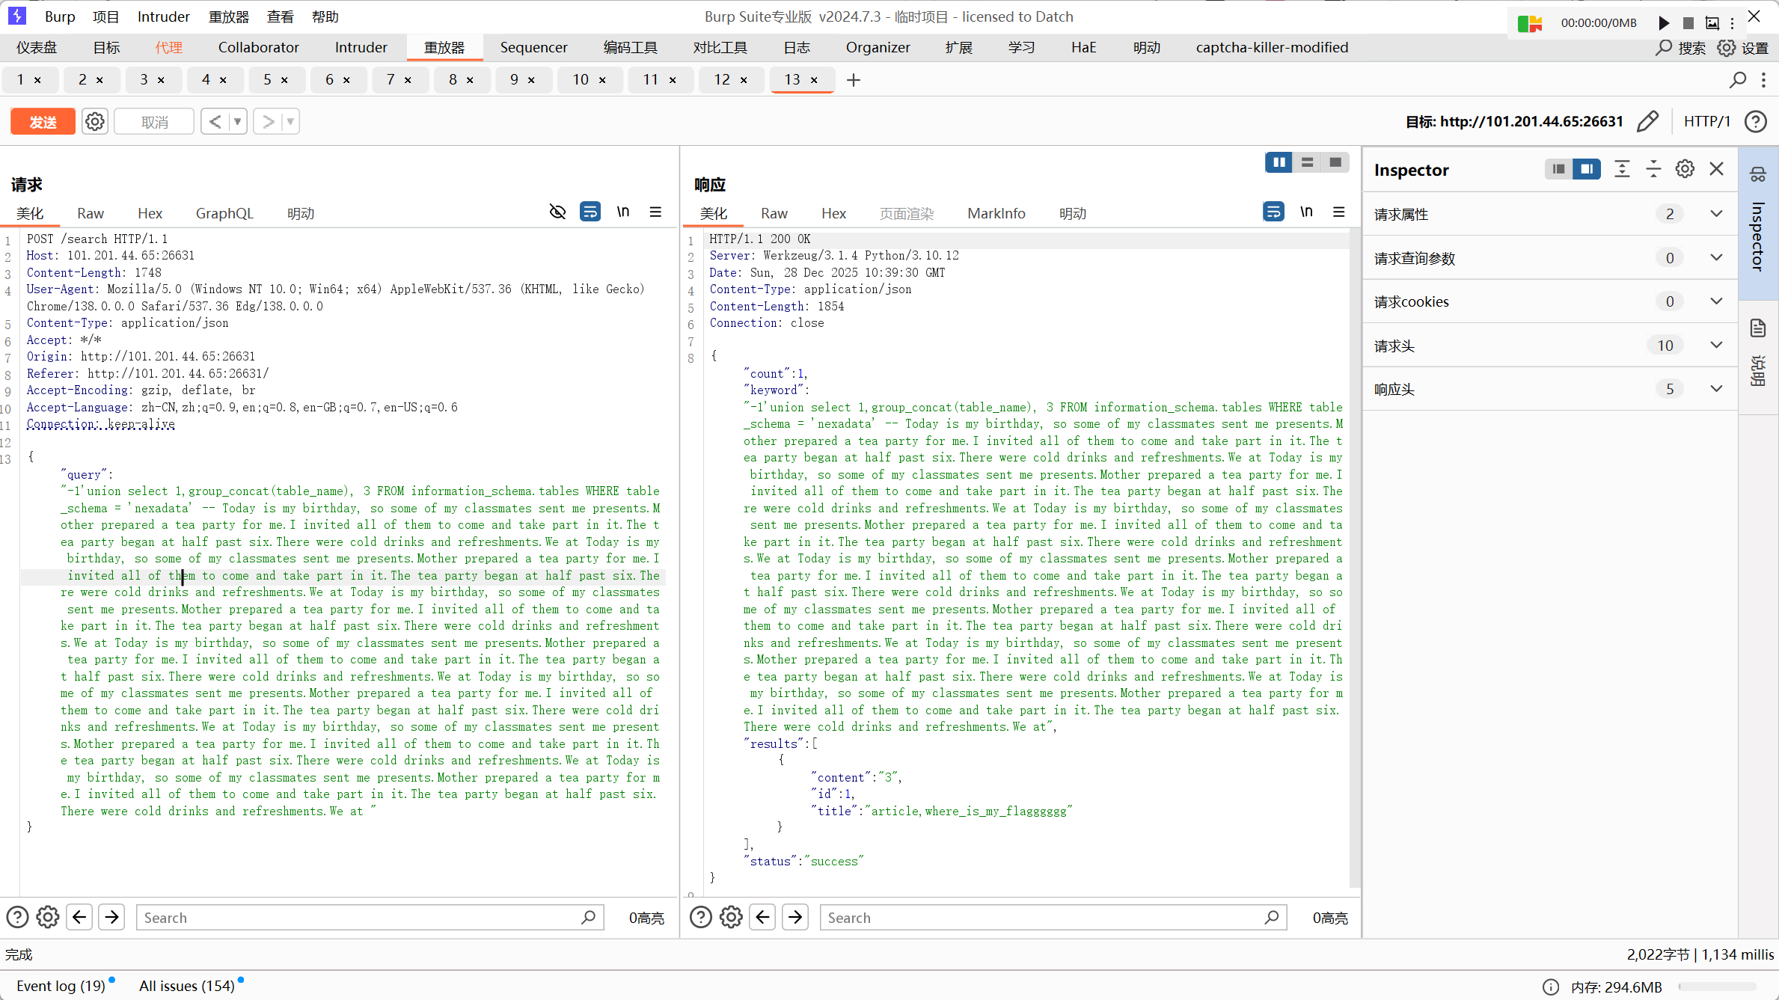Open the request panel hamburger menu

tap(655, 212)
